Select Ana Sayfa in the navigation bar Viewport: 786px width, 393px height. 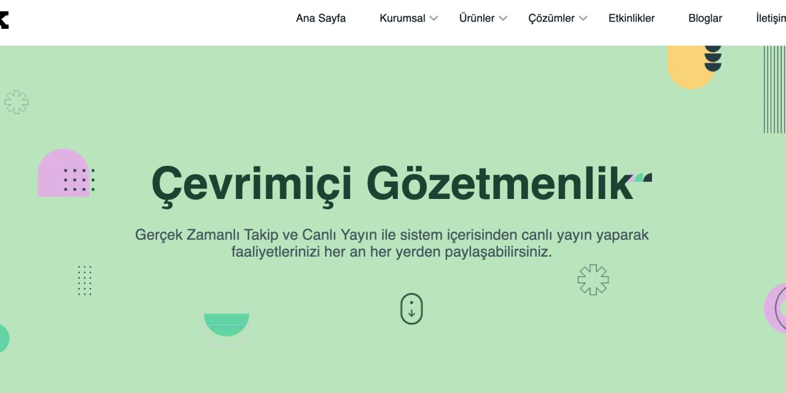pos(321,18)
